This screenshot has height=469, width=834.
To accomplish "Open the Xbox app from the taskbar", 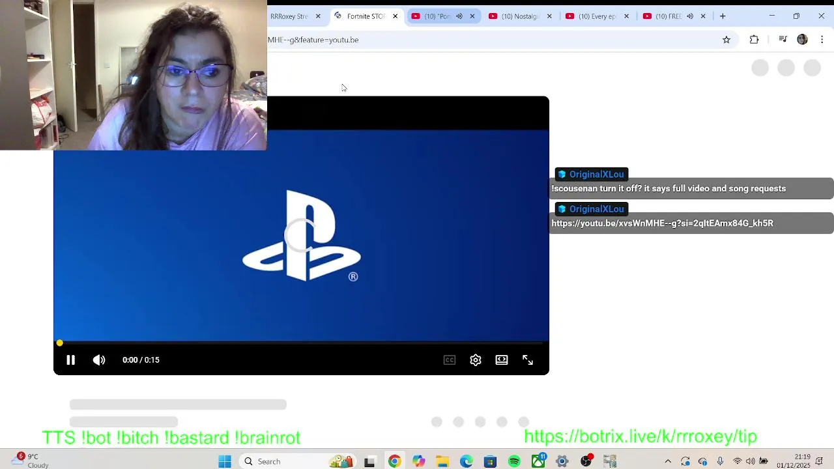I will (538, 461).
